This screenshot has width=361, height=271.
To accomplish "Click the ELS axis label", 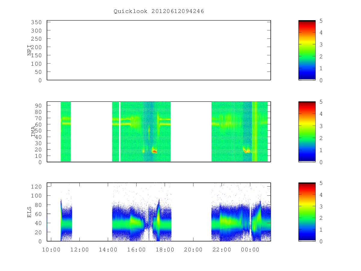I will 30,212.
